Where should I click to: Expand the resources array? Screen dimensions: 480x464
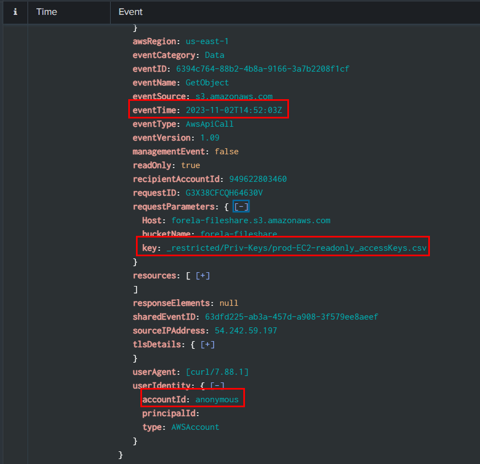(203, 276)
